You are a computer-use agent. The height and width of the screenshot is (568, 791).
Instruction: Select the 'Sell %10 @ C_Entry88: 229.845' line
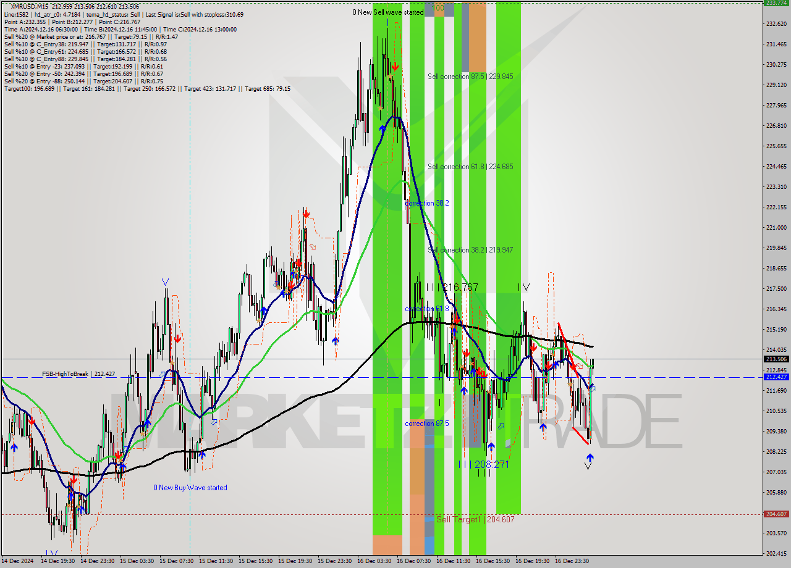(x=85, y=59)
